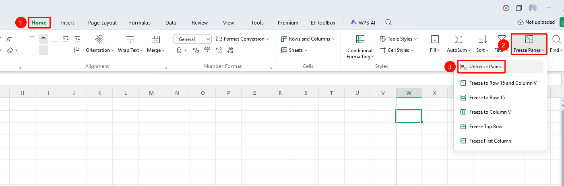Click the decrease font size icon
The height and width of the screenshot is (186, 564).
click(x=9, y=39)
